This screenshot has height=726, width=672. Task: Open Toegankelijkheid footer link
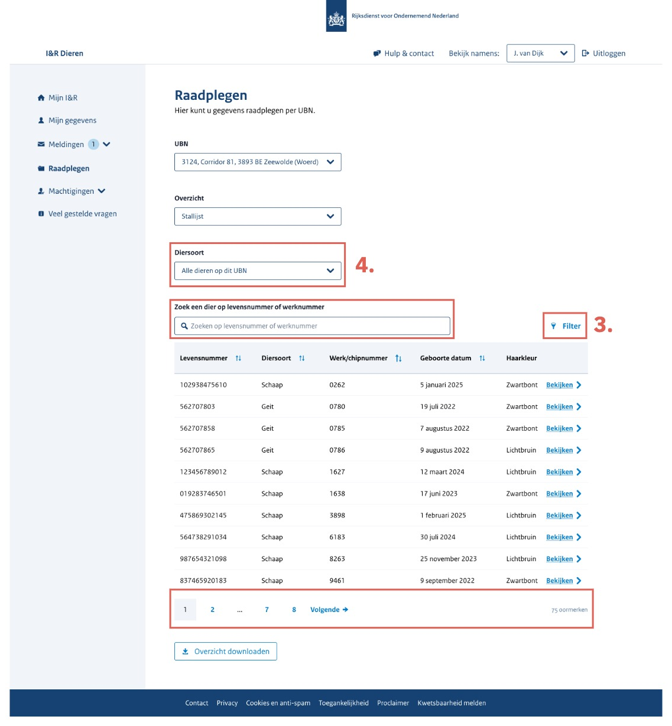pyautogui.click(x=343, y=704)
